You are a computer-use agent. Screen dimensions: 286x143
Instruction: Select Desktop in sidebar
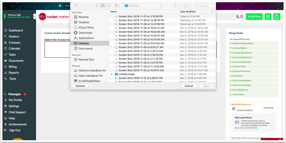[x=90, y=43]
